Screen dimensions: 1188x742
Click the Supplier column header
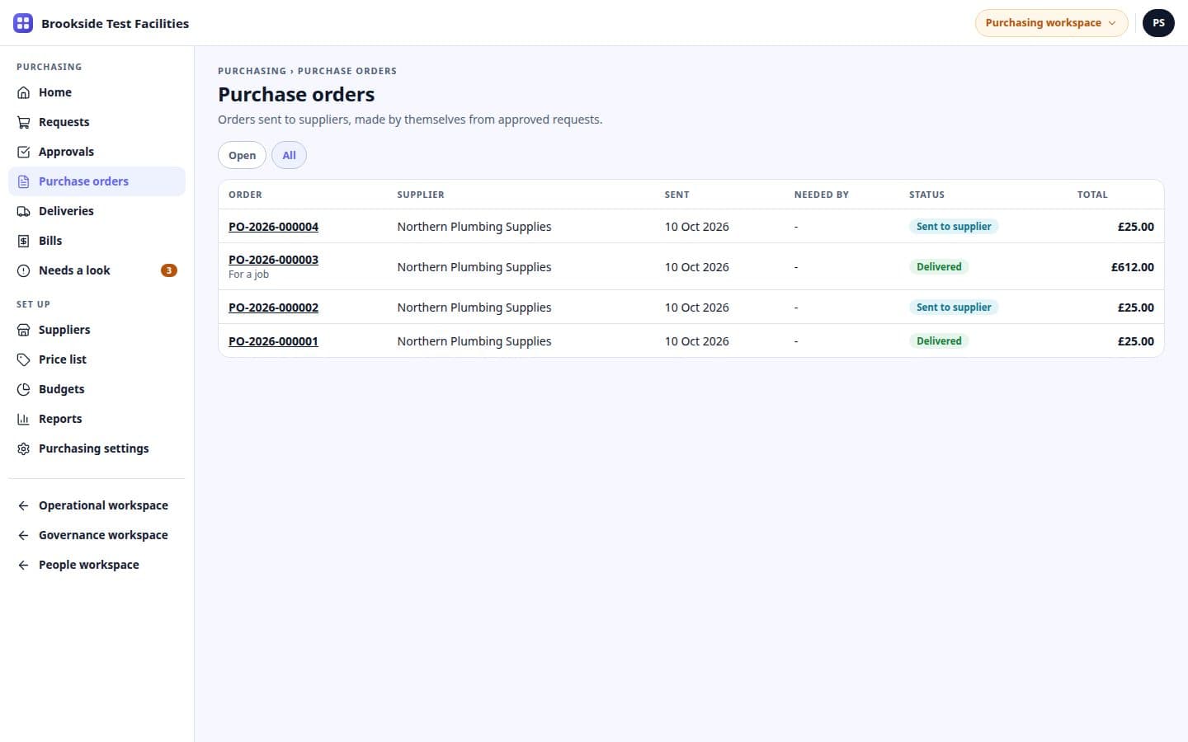[421, 195]
